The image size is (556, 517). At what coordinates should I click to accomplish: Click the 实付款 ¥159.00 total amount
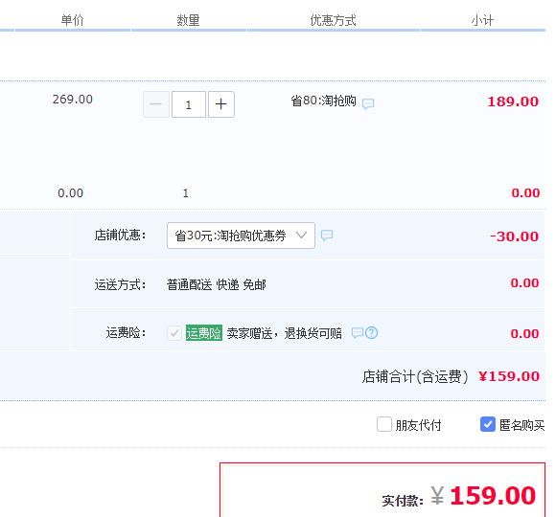tap(483, 495)
